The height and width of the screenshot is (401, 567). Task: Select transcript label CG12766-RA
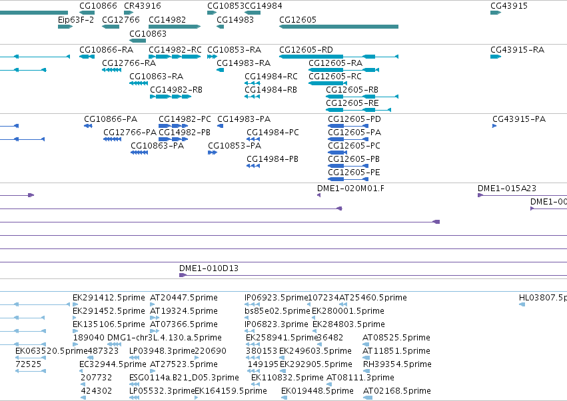tap(129, 63)
